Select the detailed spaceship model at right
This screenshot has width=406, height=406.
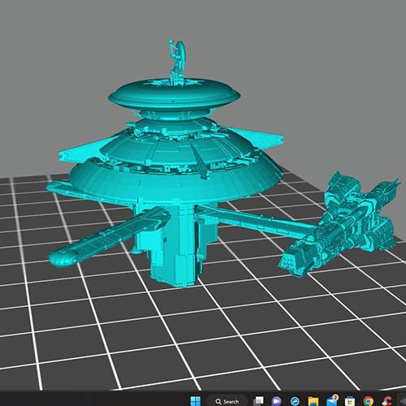(339, 225)
